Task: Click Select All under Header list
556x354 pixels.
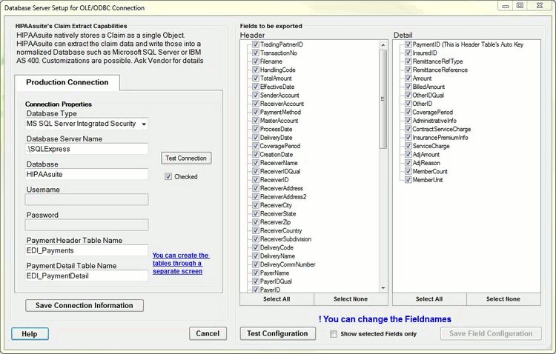Action: pyautogui.click(x=277, y=299)
